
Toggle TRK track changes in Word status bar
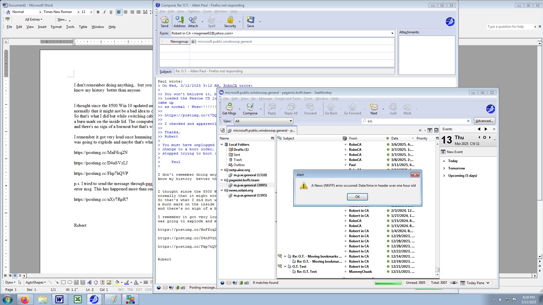[x=130, y=289]
